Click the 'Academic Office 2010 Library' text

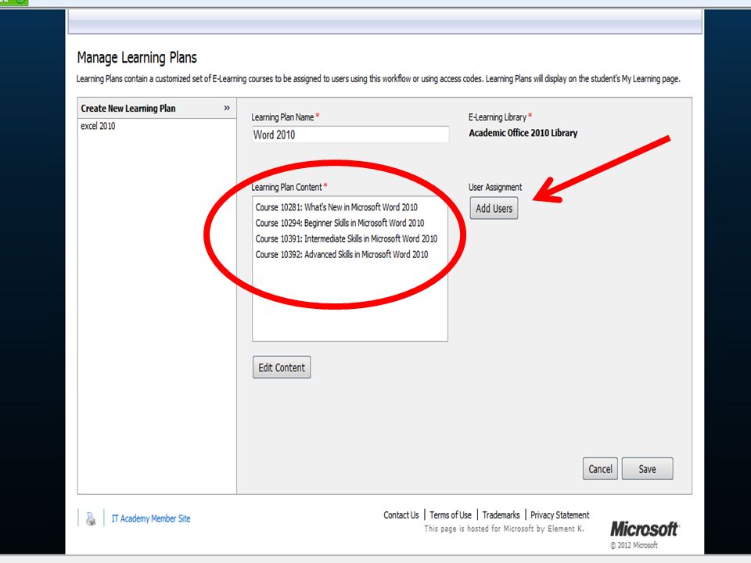tap(523, 133)
